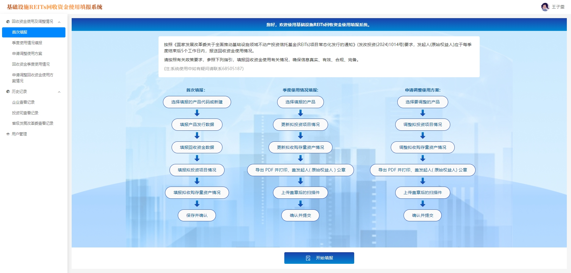Click 填报回收资金数据 step

click(197, 147)
